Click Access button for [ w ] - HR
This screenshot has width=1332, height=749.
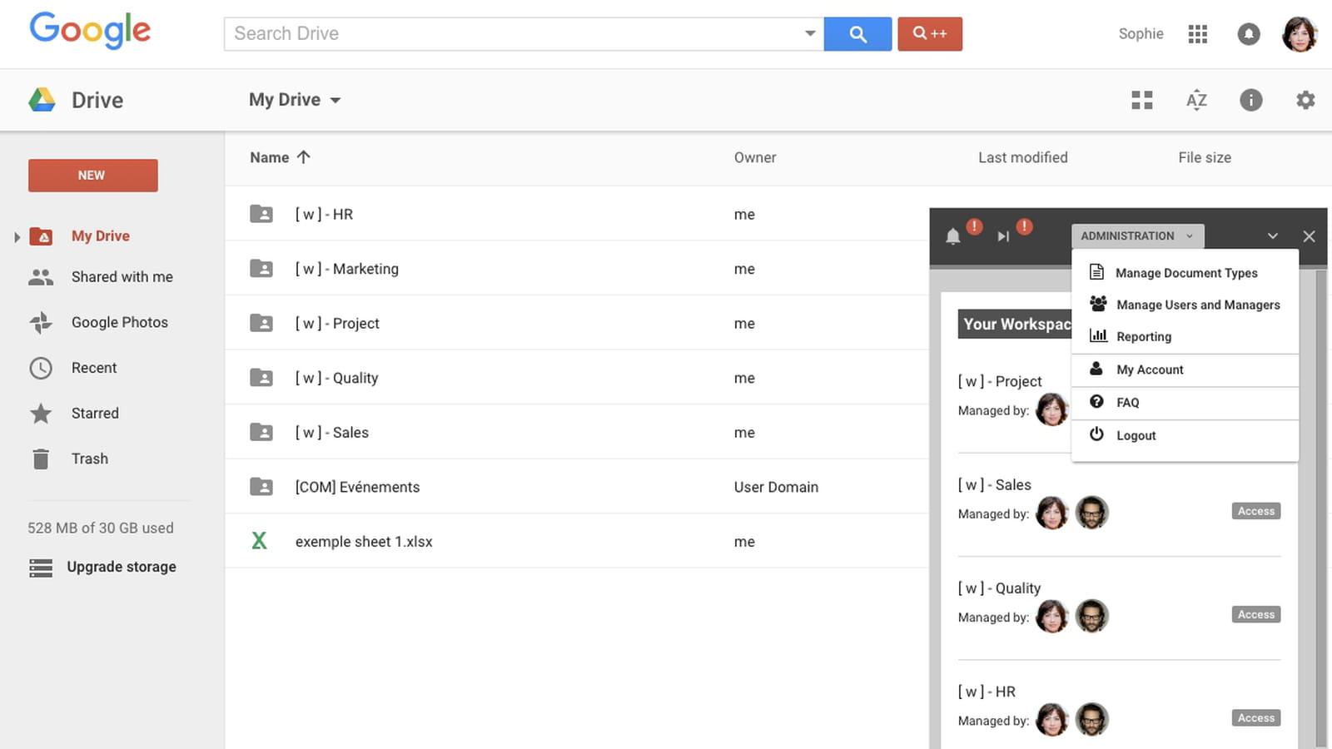(x=1255, y=718)
